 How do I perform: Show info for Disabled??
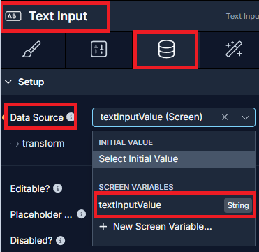tap(60, 240)
